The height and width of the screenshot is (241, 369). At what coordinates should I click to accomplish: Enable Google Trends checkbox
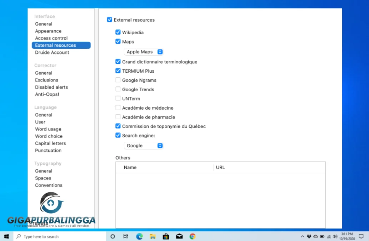click(x=118, y=89)
